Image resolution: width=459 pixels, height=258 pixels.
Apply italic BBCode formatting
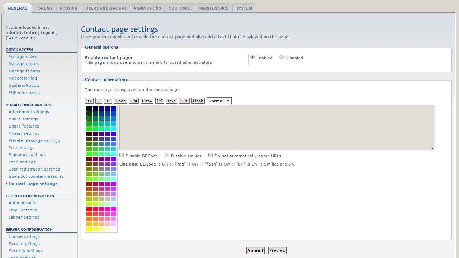point(99,101)
